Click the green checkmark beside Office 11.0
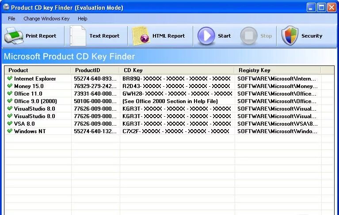 coord(10,93)
